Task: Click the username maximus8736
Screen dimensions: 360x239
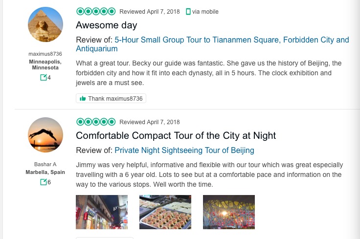Action: [x=45, y=54]
